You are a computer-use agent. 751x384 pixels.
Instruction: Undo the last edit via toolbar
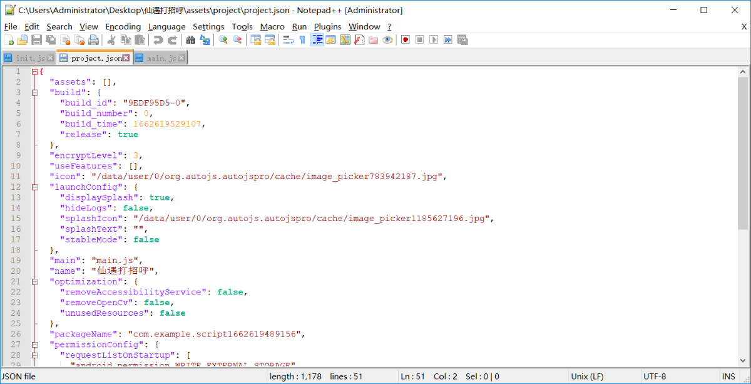[158, 40]
